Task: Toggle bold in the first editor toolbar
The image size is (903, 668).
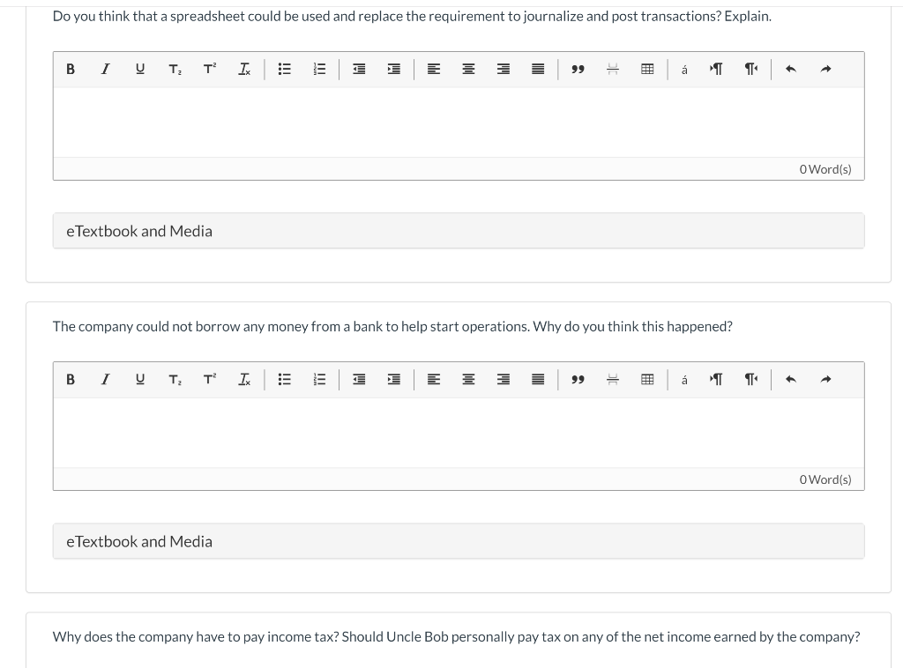Action: coord(71,69)
